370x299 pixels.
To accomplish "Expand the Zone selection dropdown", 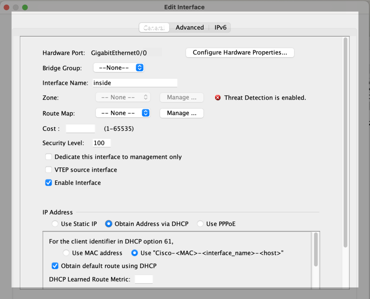I will (x=122, y=97).
